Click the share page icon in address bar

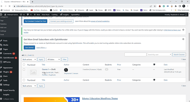[x=151, y=6]
